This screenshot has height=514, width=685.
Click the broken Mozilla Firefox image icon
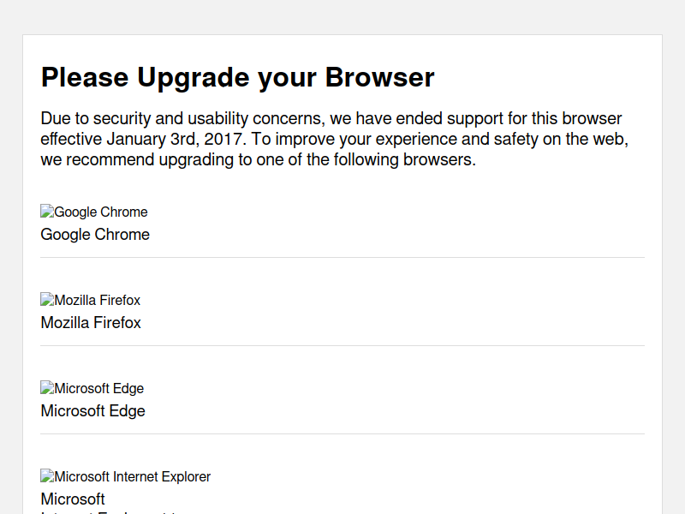[47, 299]
